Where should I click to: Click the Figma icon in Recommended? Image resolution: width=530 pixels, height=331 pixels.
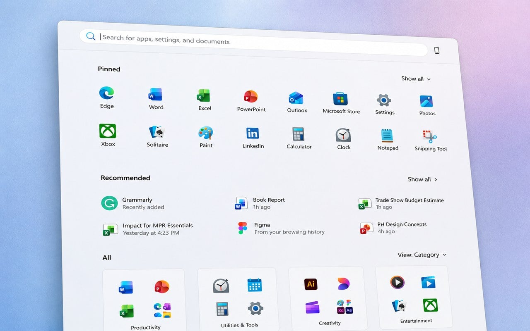243,228
